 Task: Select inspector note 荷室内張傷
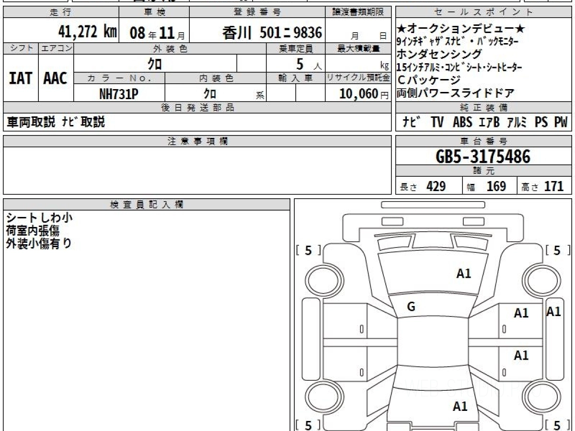[x=33, y=231]
